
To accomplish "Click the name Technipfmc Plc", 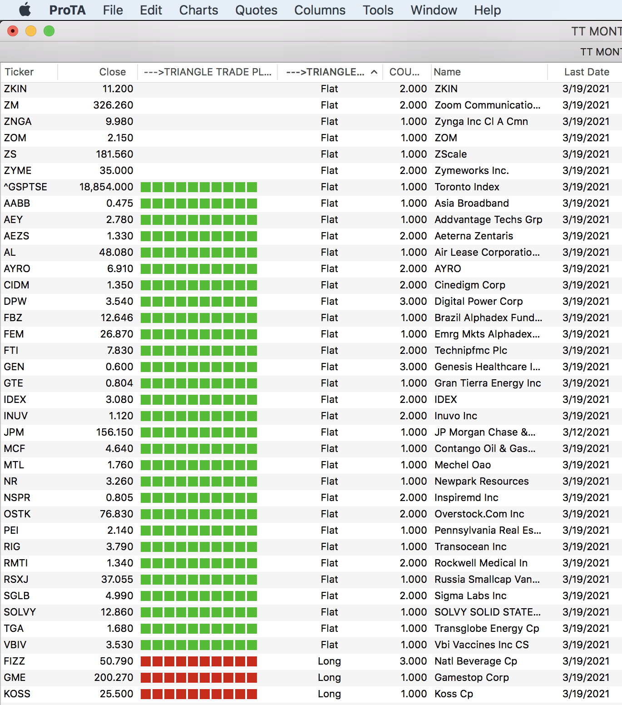I will point(471,351).
